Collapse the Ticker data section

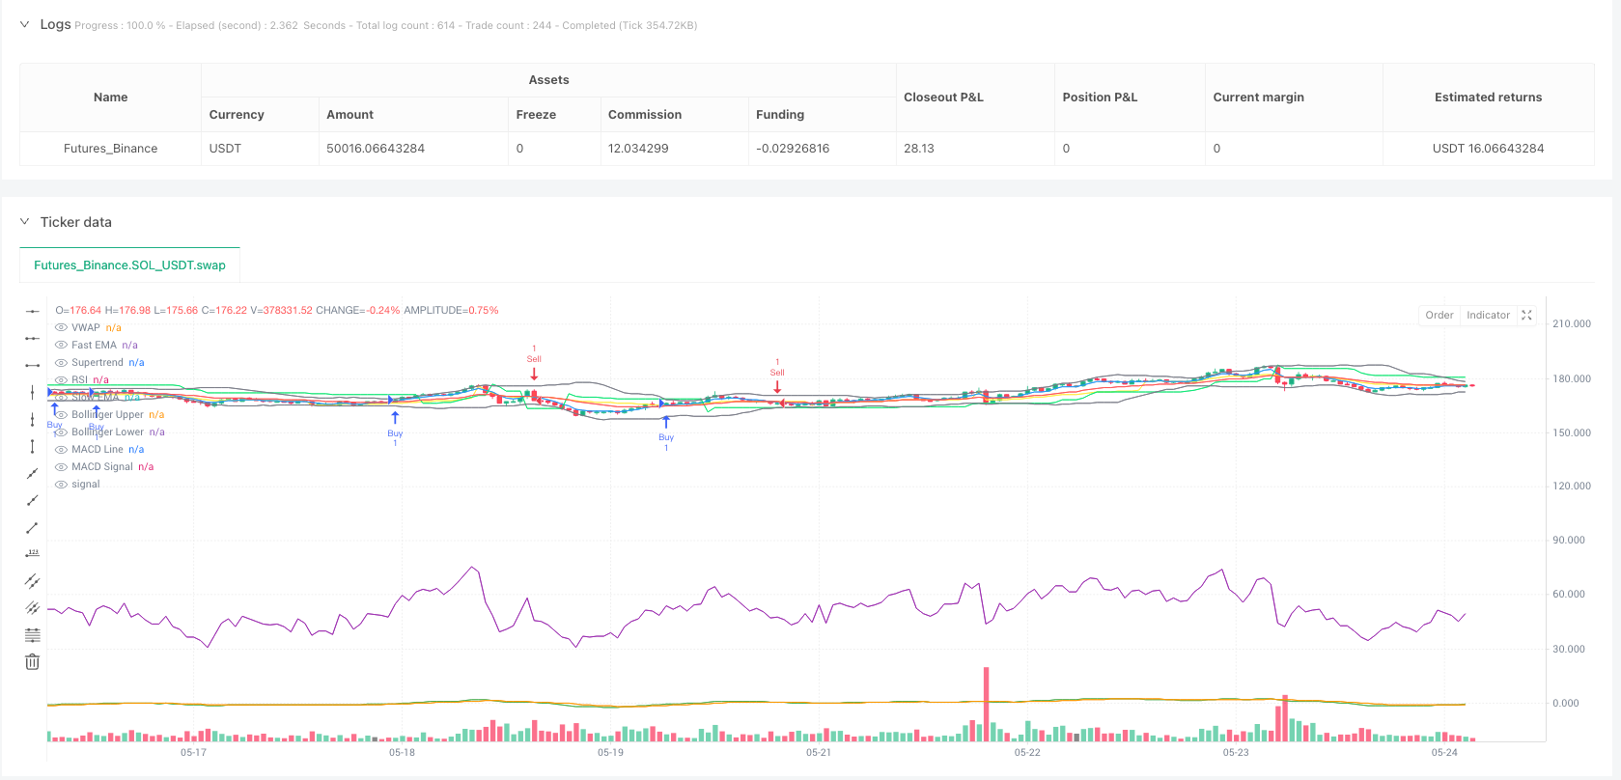(x=25, y=222)
